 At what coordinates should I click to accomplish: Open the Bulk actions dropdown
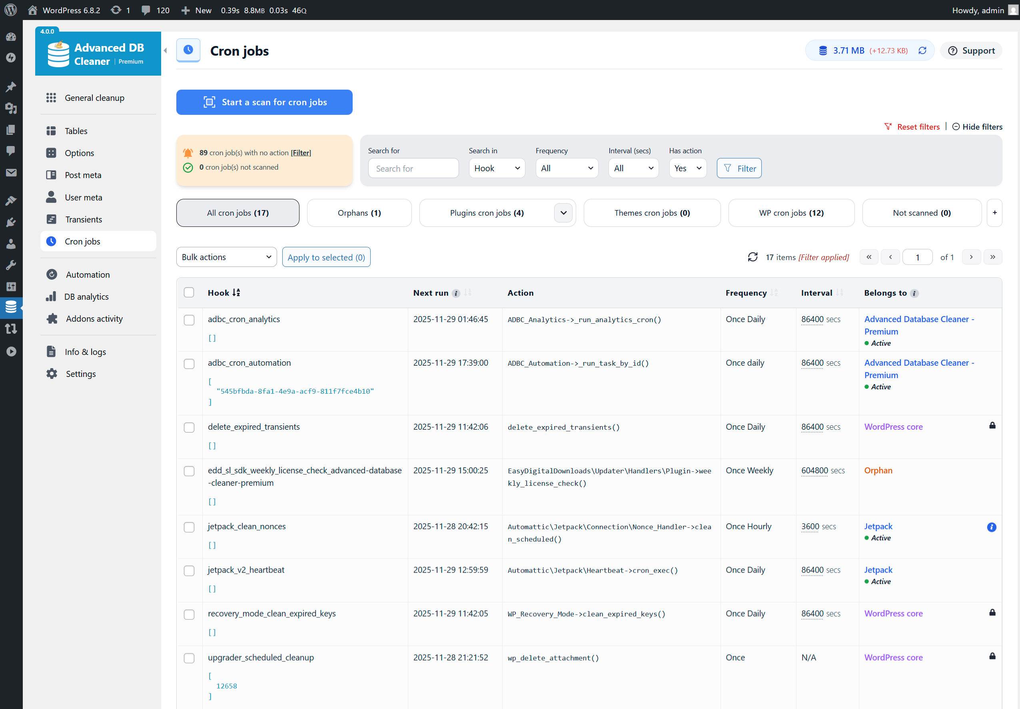pos(226,257)
